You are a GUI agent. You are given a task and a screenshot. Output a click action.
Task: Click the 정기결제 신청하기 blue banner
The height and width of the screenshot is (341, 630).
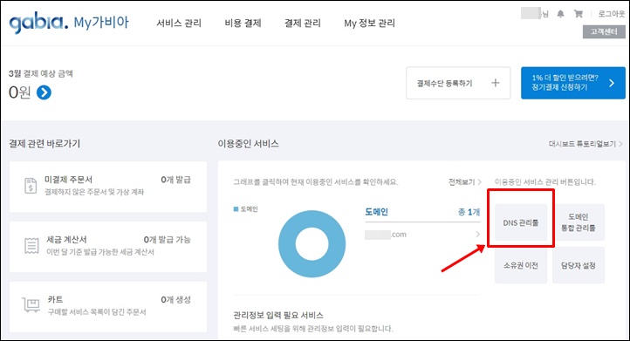click(x=573, y=83)
